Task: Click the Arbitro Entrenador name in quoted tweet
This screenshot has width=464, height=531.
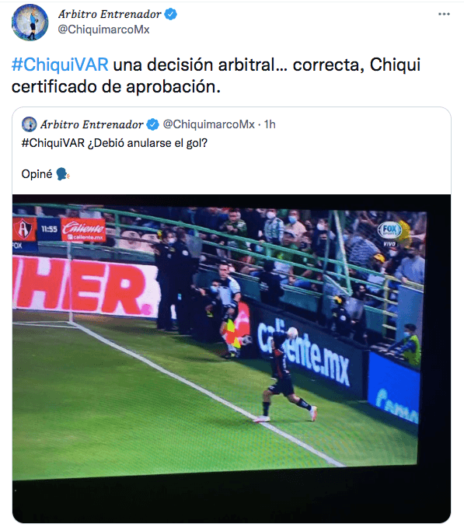Action: tap(92, 124)
